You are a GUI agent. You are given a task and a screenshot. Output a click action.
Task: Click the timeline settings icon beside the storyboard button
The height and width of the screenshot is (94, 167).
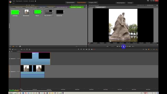point(13,49)
